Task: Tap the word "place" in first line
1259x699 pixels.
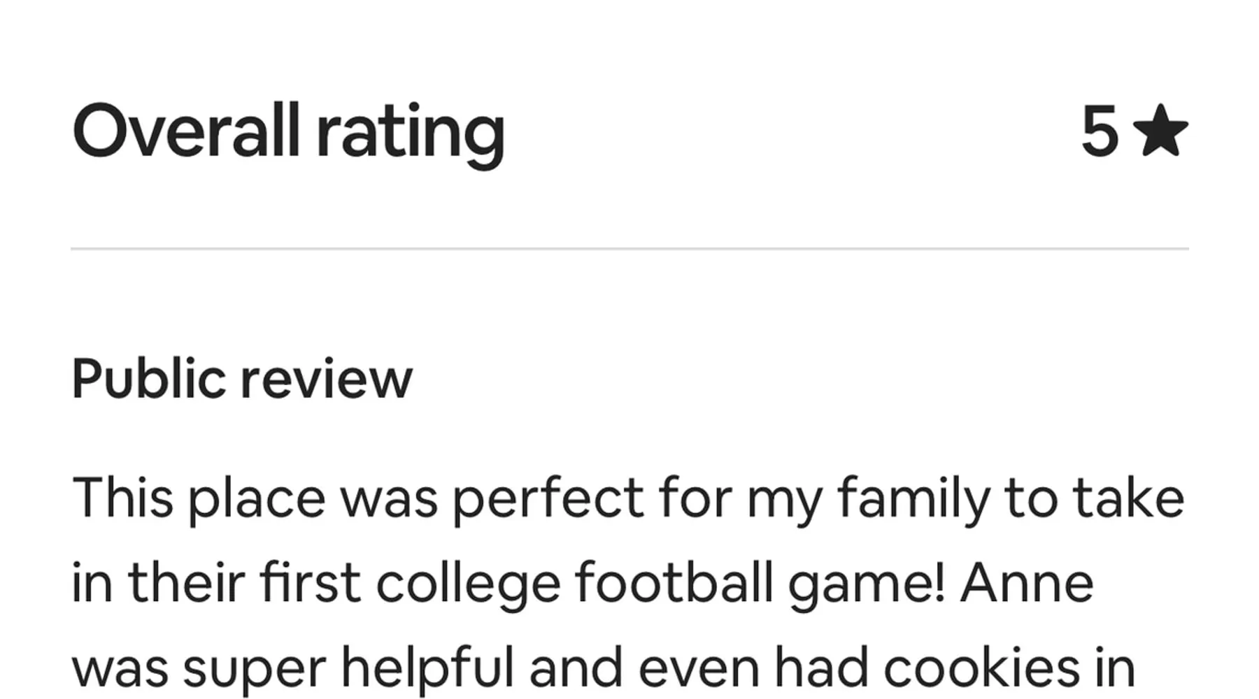Action: point(257,498)
